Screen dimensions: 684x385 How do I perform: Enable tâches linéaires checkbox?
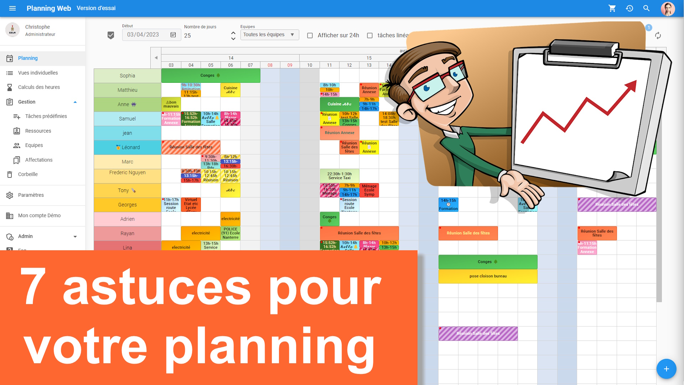(x=370, y=35)
